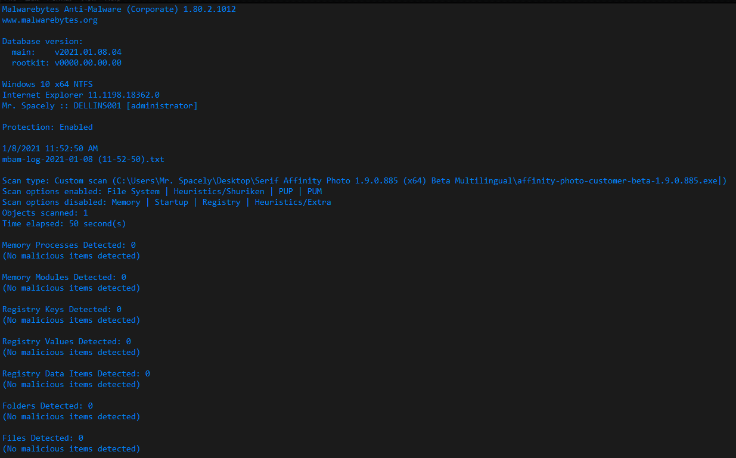Screen dimensions: 736x458
Task: Click the mbam-log-2021-01-08 (11-52-50).txt filename
Action: 83,160
